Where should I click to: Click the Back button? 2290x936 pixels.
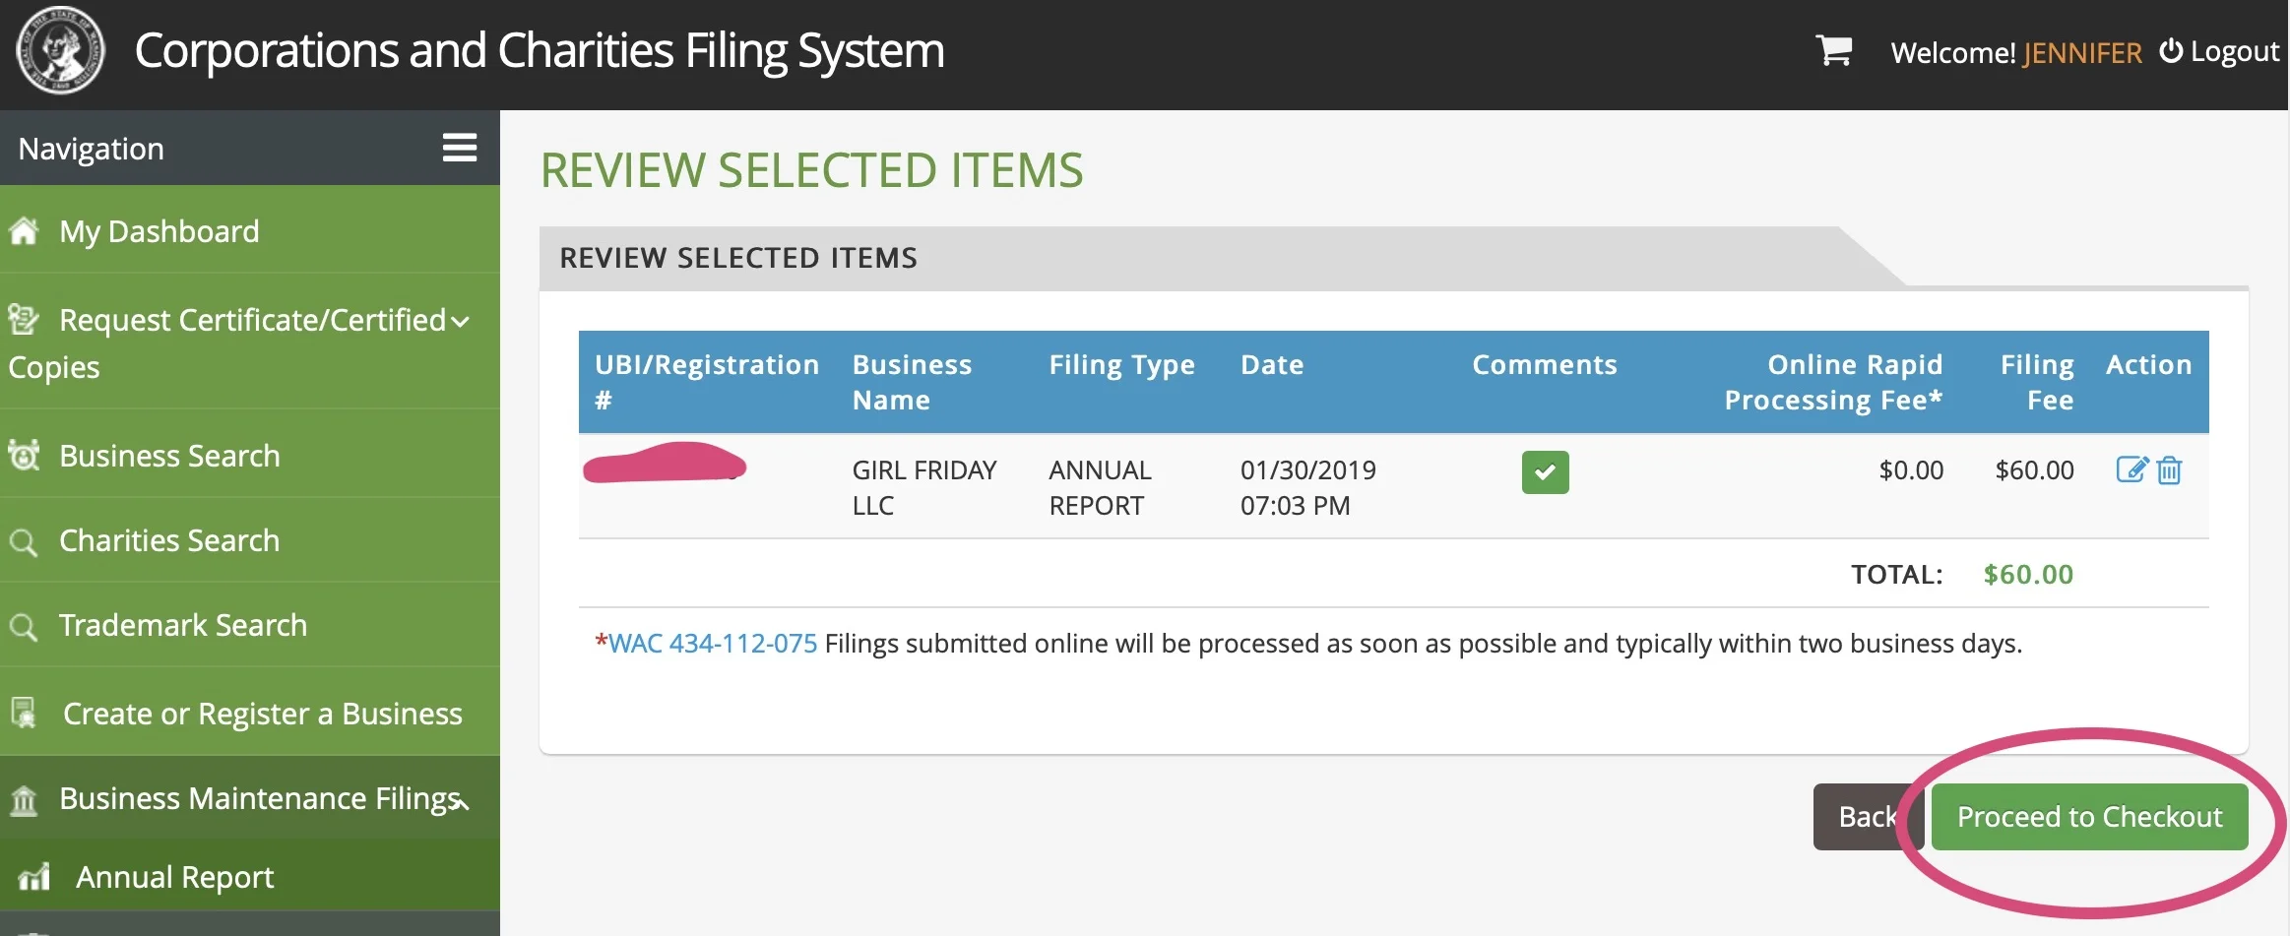click(x=1868, y=817)
